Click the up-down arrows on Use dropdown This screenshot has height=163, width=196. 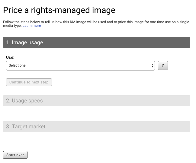click(153, 66)
